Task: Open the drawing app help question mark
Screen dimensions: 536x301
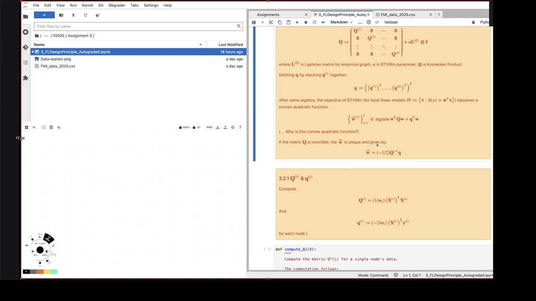Action: click(240, 127)
